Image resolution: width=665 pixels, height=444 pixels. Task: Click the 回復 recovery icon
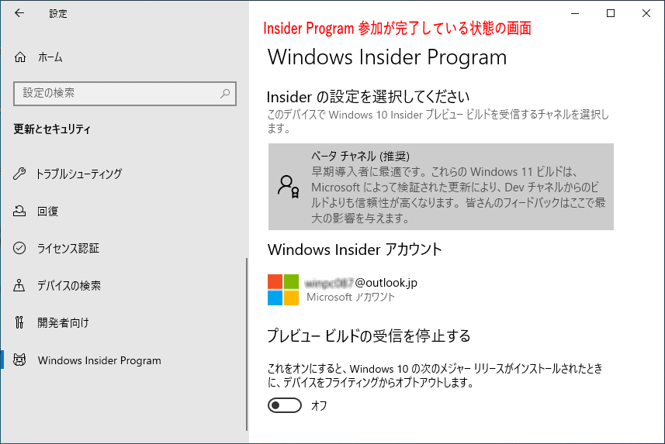pos(19,211)
